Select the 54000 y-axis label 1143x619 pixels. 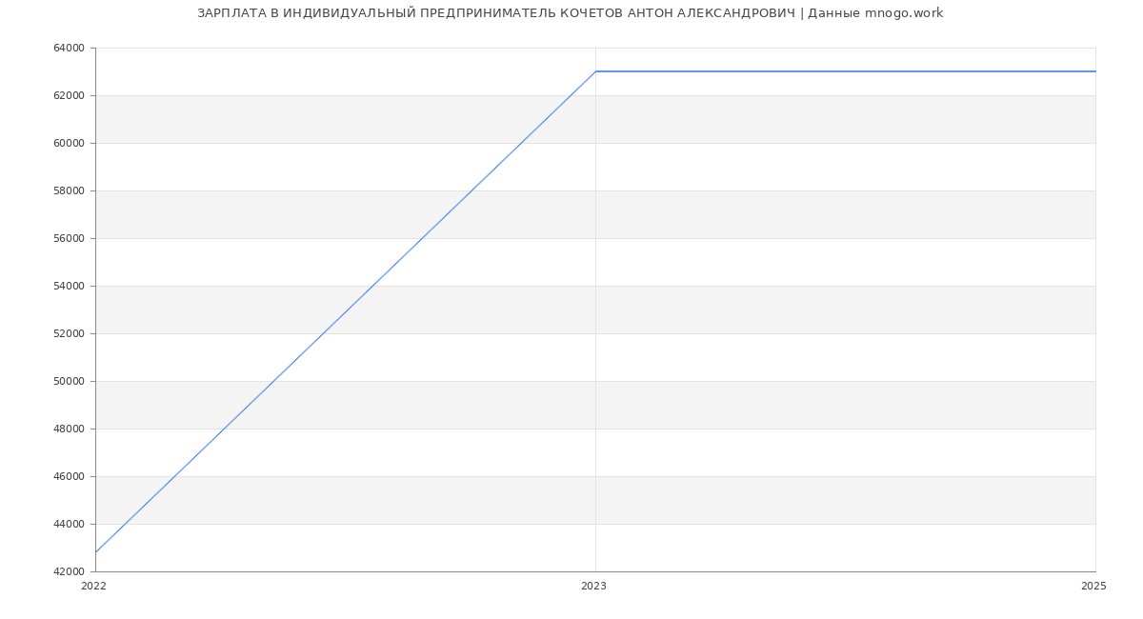coord(70,287)
